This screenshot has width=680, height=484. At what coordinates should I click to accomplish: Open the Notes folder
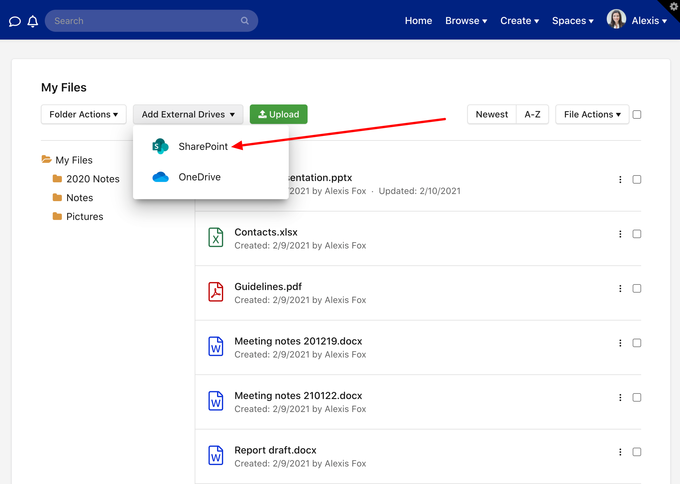pyautogui.click(x=80, y=198)
